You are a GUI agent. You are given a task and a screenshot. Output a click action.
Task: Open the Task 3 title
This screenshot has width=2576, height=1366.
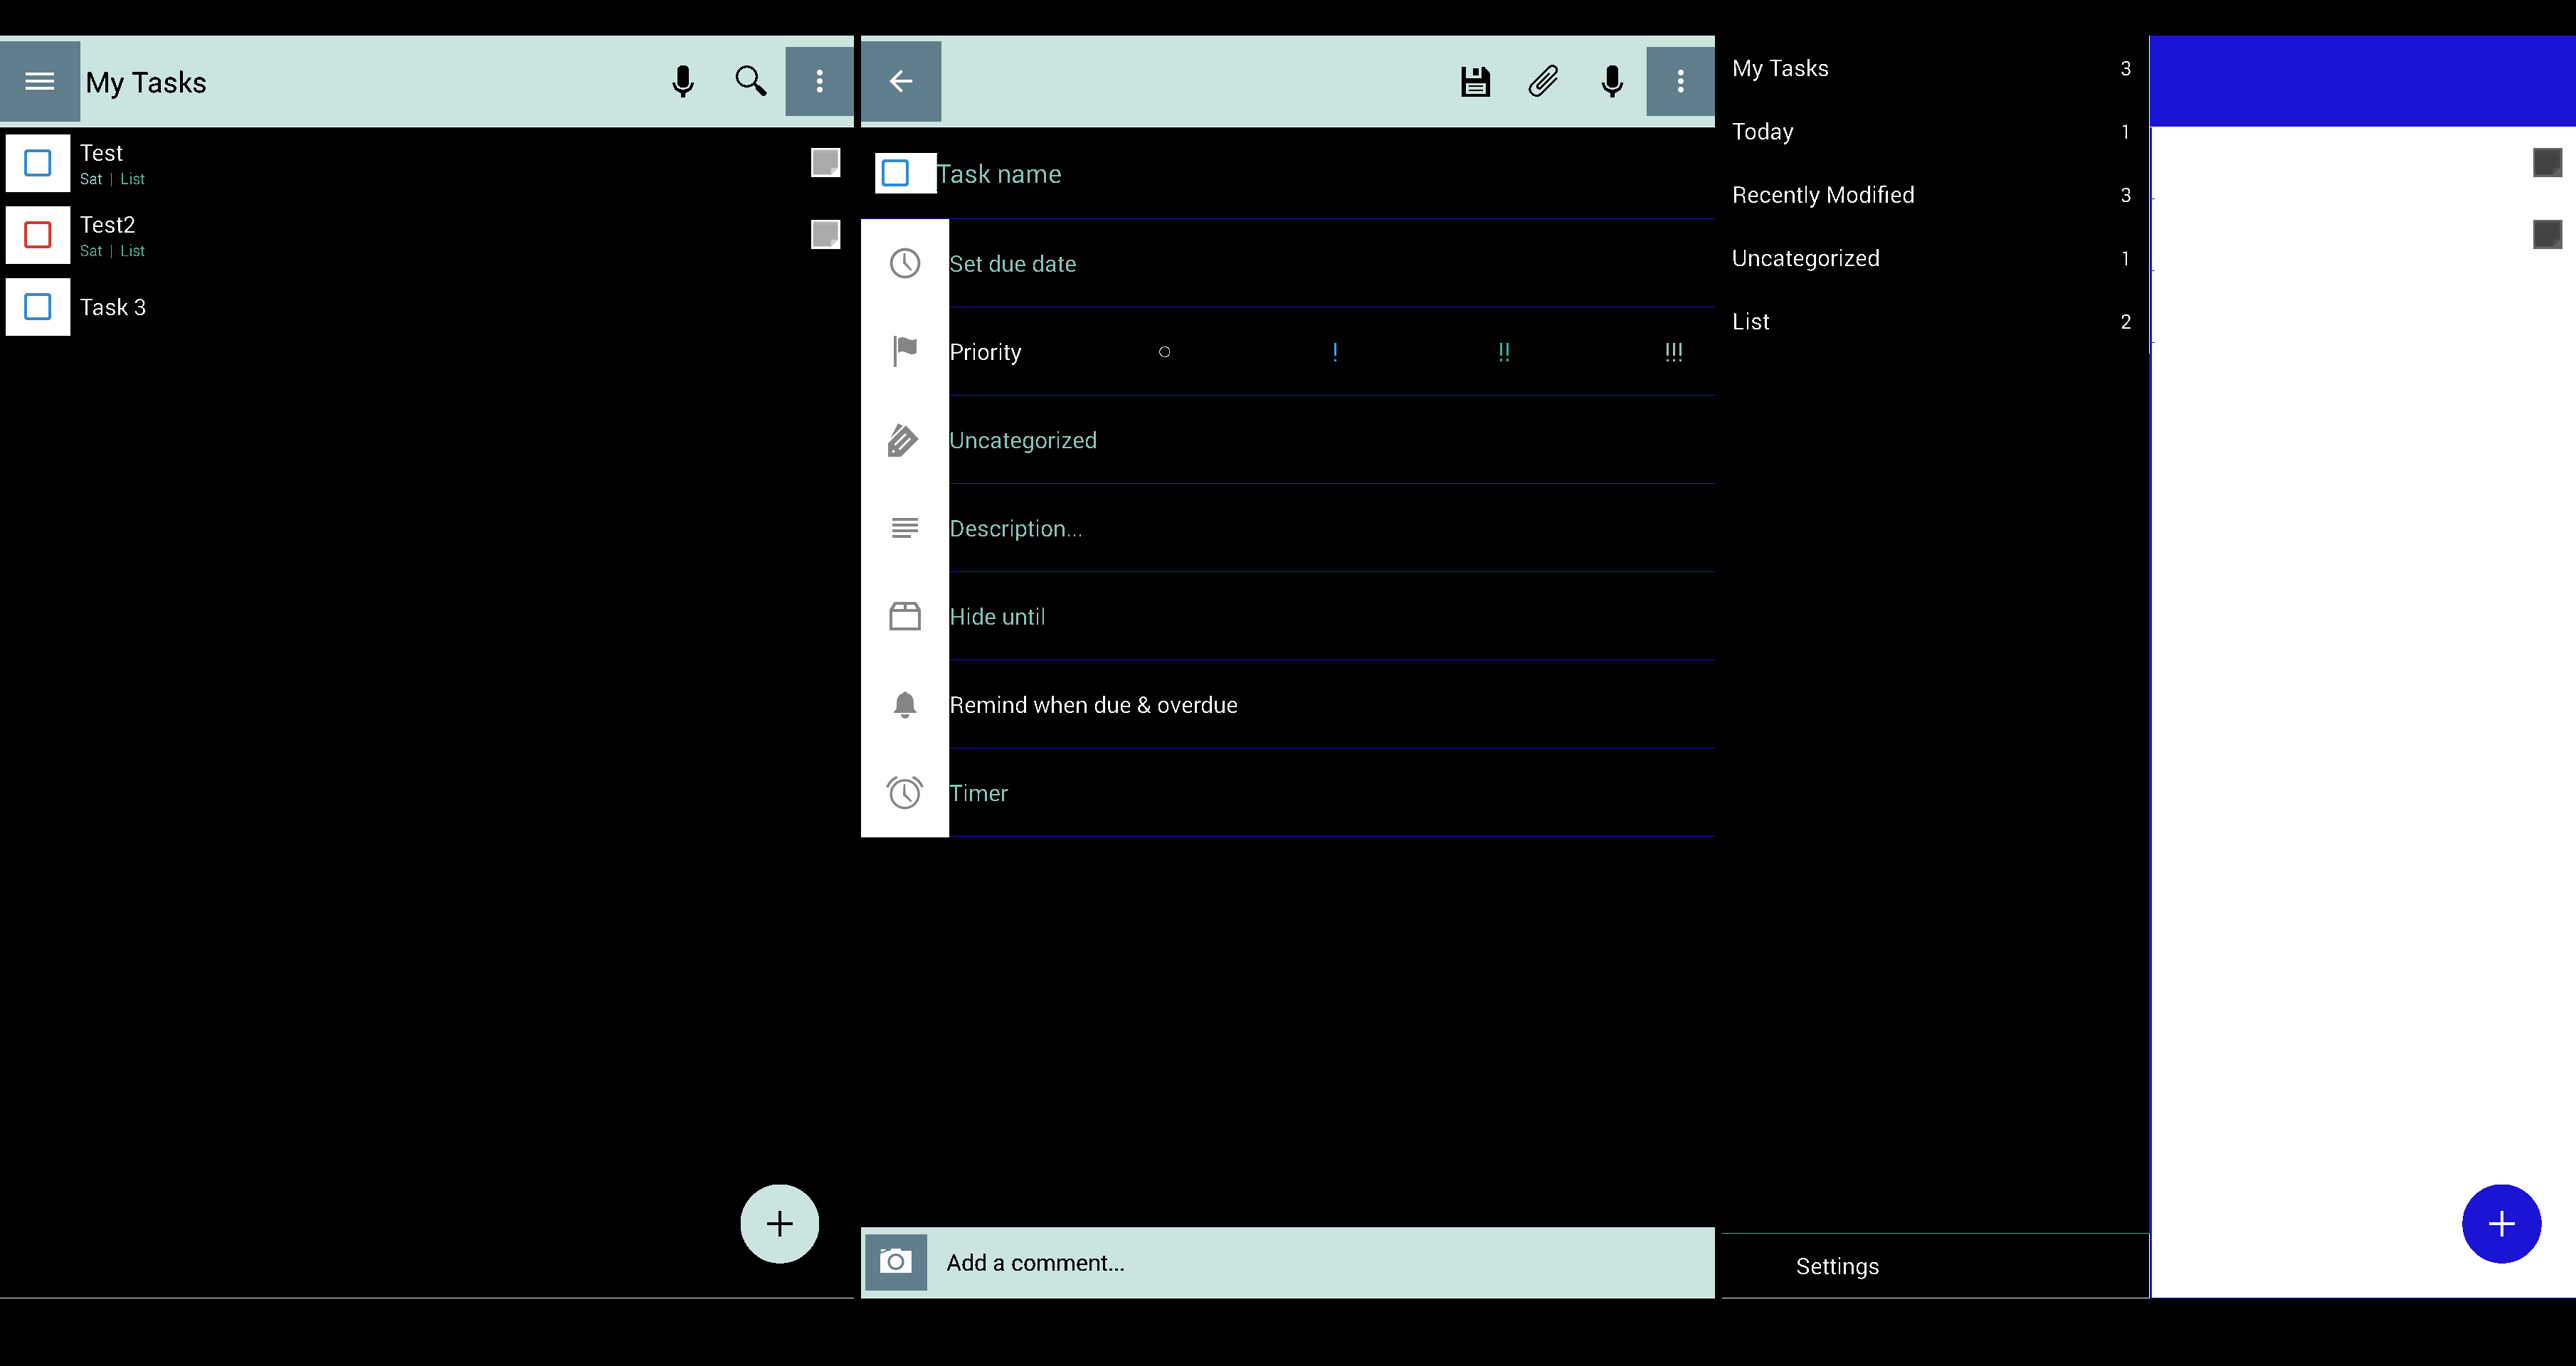point(113,307)
